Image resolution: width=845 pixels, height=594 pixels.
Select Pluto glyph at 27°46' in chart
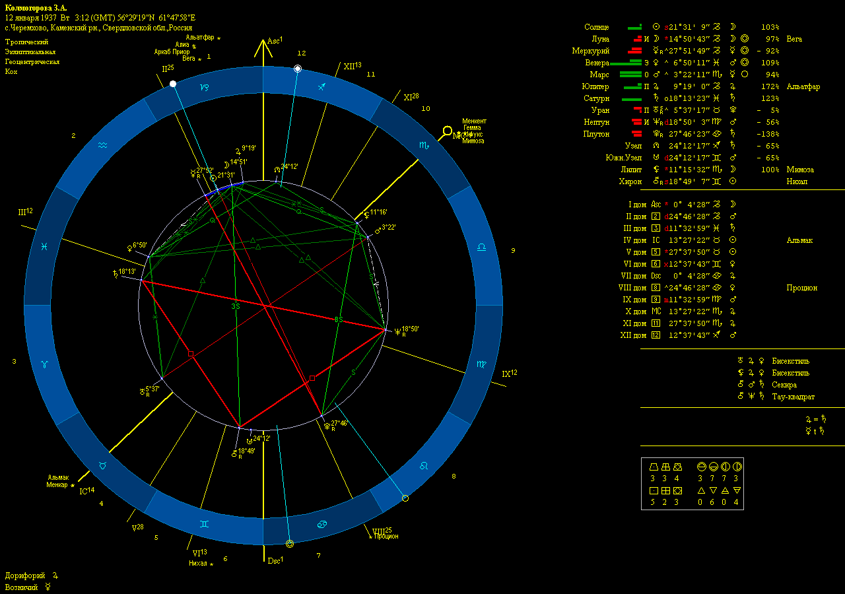point(327,426)
